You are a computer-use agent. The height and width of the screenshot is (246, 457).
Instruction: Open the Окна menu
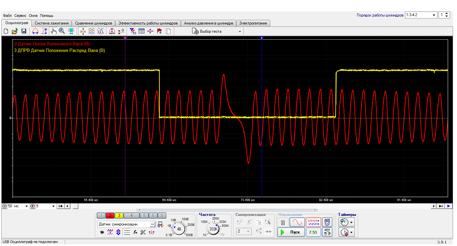tap(33, 16)
